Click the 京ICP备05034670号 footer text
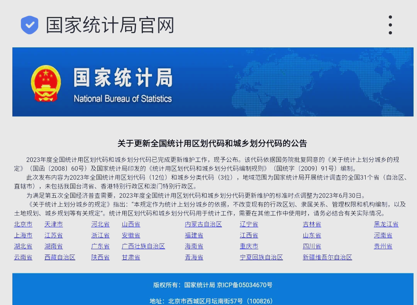Viewport: 417px width, 305px height. 245,285
